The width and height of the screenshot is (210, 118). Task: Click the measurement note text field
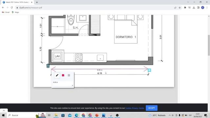[63, 84]
